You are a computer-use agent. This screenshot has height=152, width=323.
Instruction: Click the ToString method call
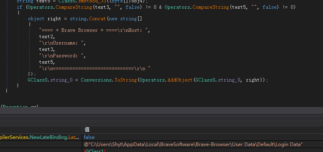(126, 80)
